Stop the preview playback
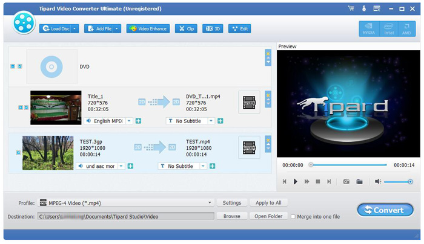The image size is (424, 244). [318, 181]
